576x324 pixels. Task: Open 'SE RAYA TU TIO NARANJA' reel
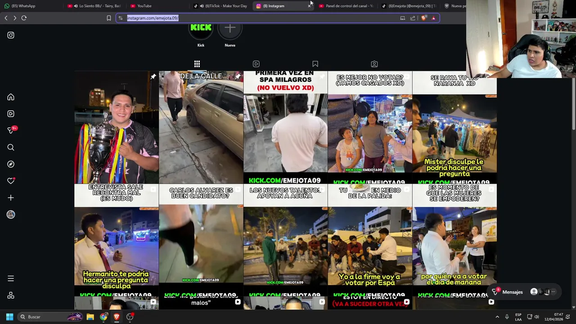click(454, 127)
